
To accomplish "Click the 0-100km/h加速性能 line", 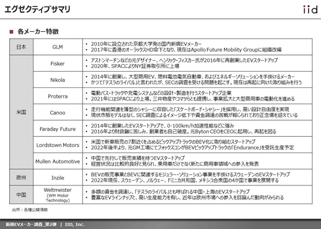I will (162, 126).
